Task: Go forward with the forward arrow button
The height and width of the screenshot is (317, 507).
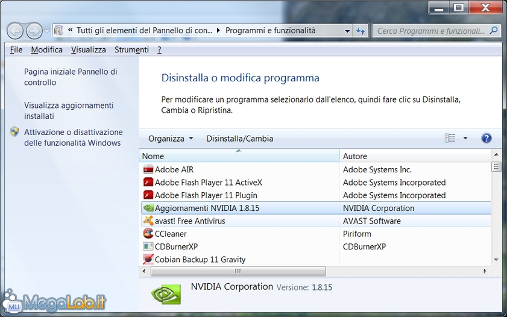Action: pos(34,31)
